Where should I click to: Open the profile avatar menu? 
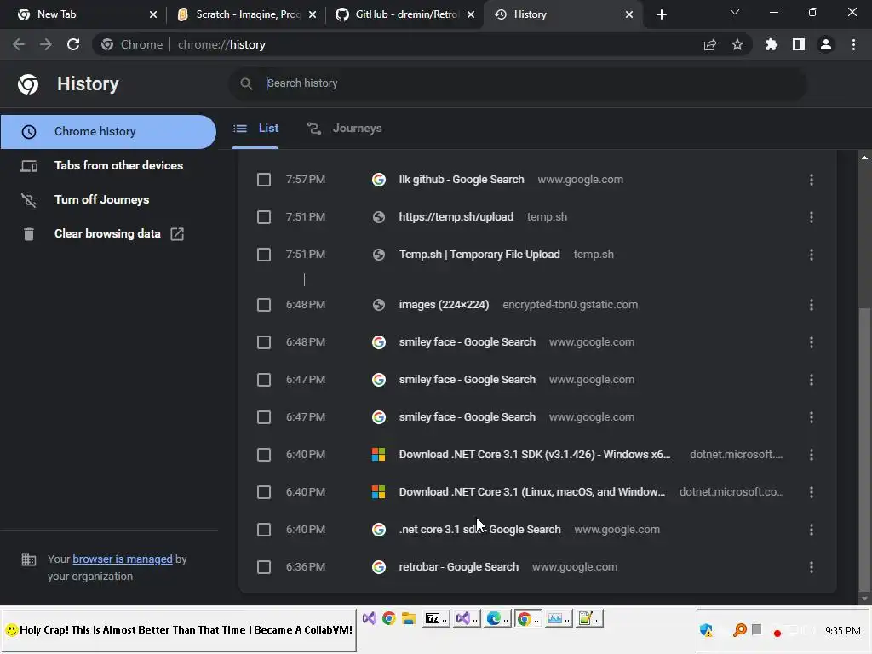(x=826, y=44)
